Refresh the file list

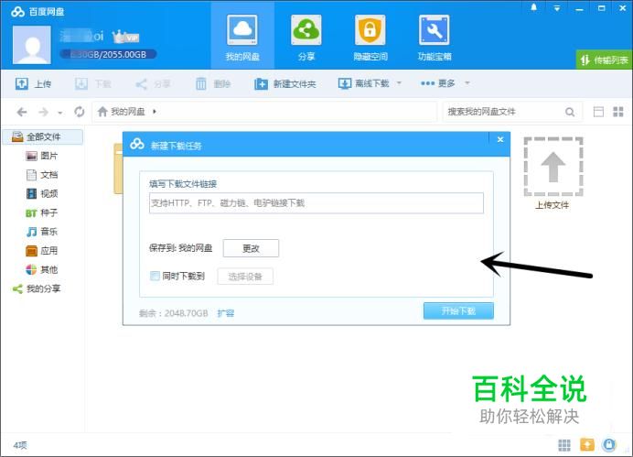point(80,112)
